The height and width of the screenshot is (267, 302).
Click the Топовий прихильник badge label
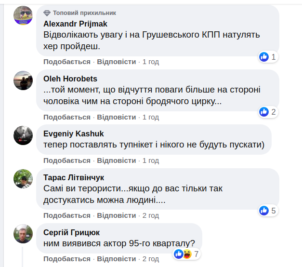pyautogui.click(x=84, y=13)
